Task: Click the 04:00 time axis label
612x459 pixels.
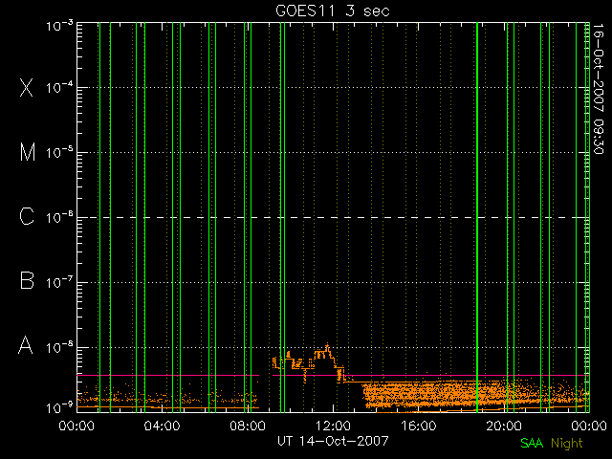Action: (162, 425)
